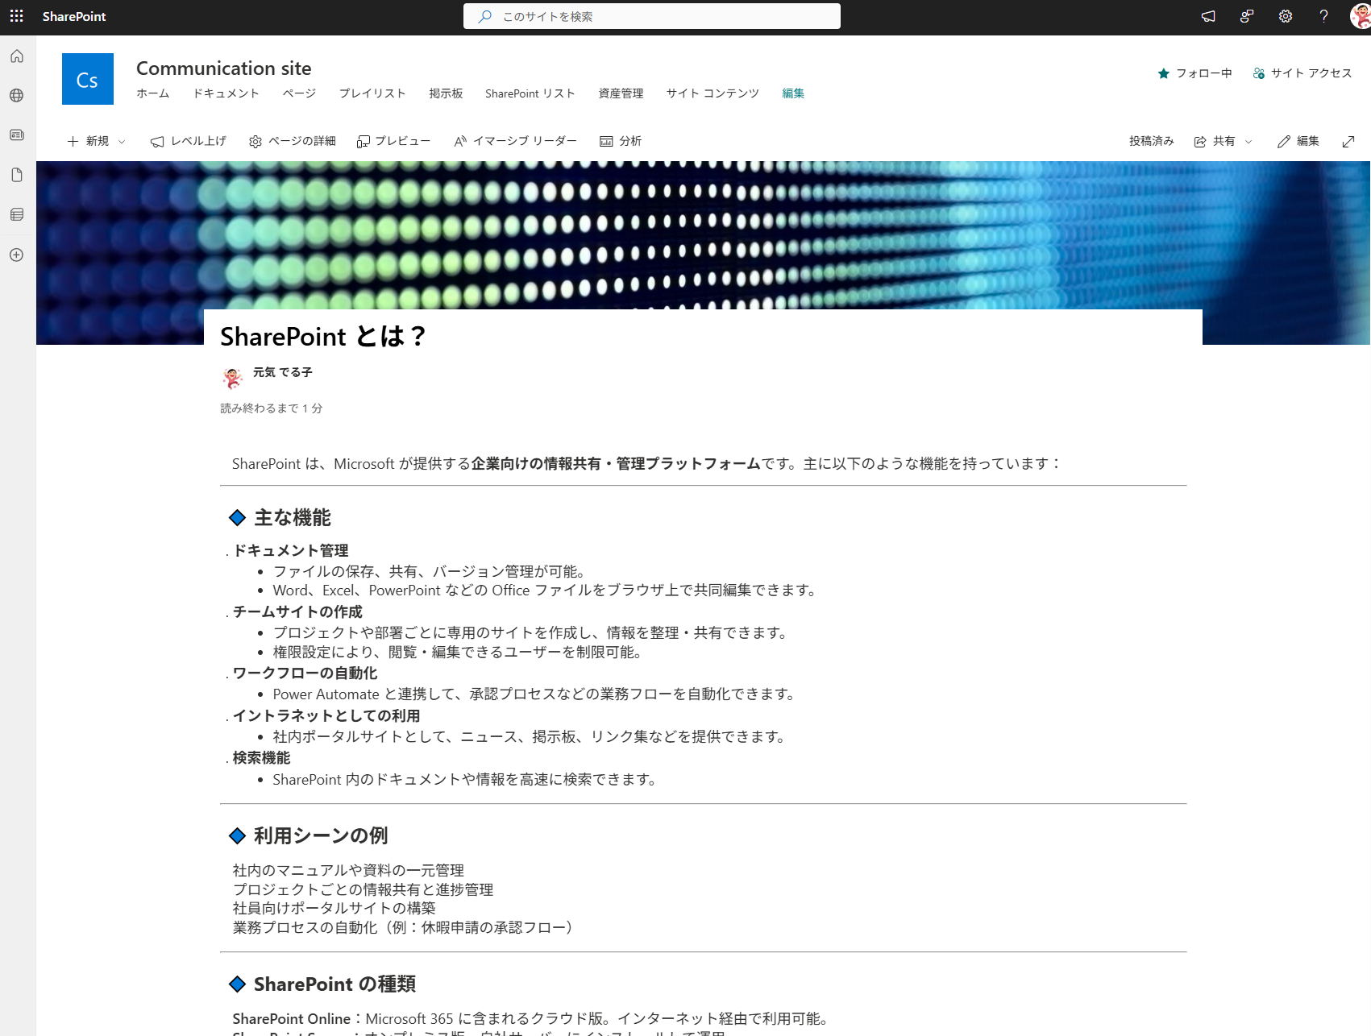The width and height of the screenshot is (1371, 1036).
Task: Go to home icon in left rail
Action: pos(17,56)
